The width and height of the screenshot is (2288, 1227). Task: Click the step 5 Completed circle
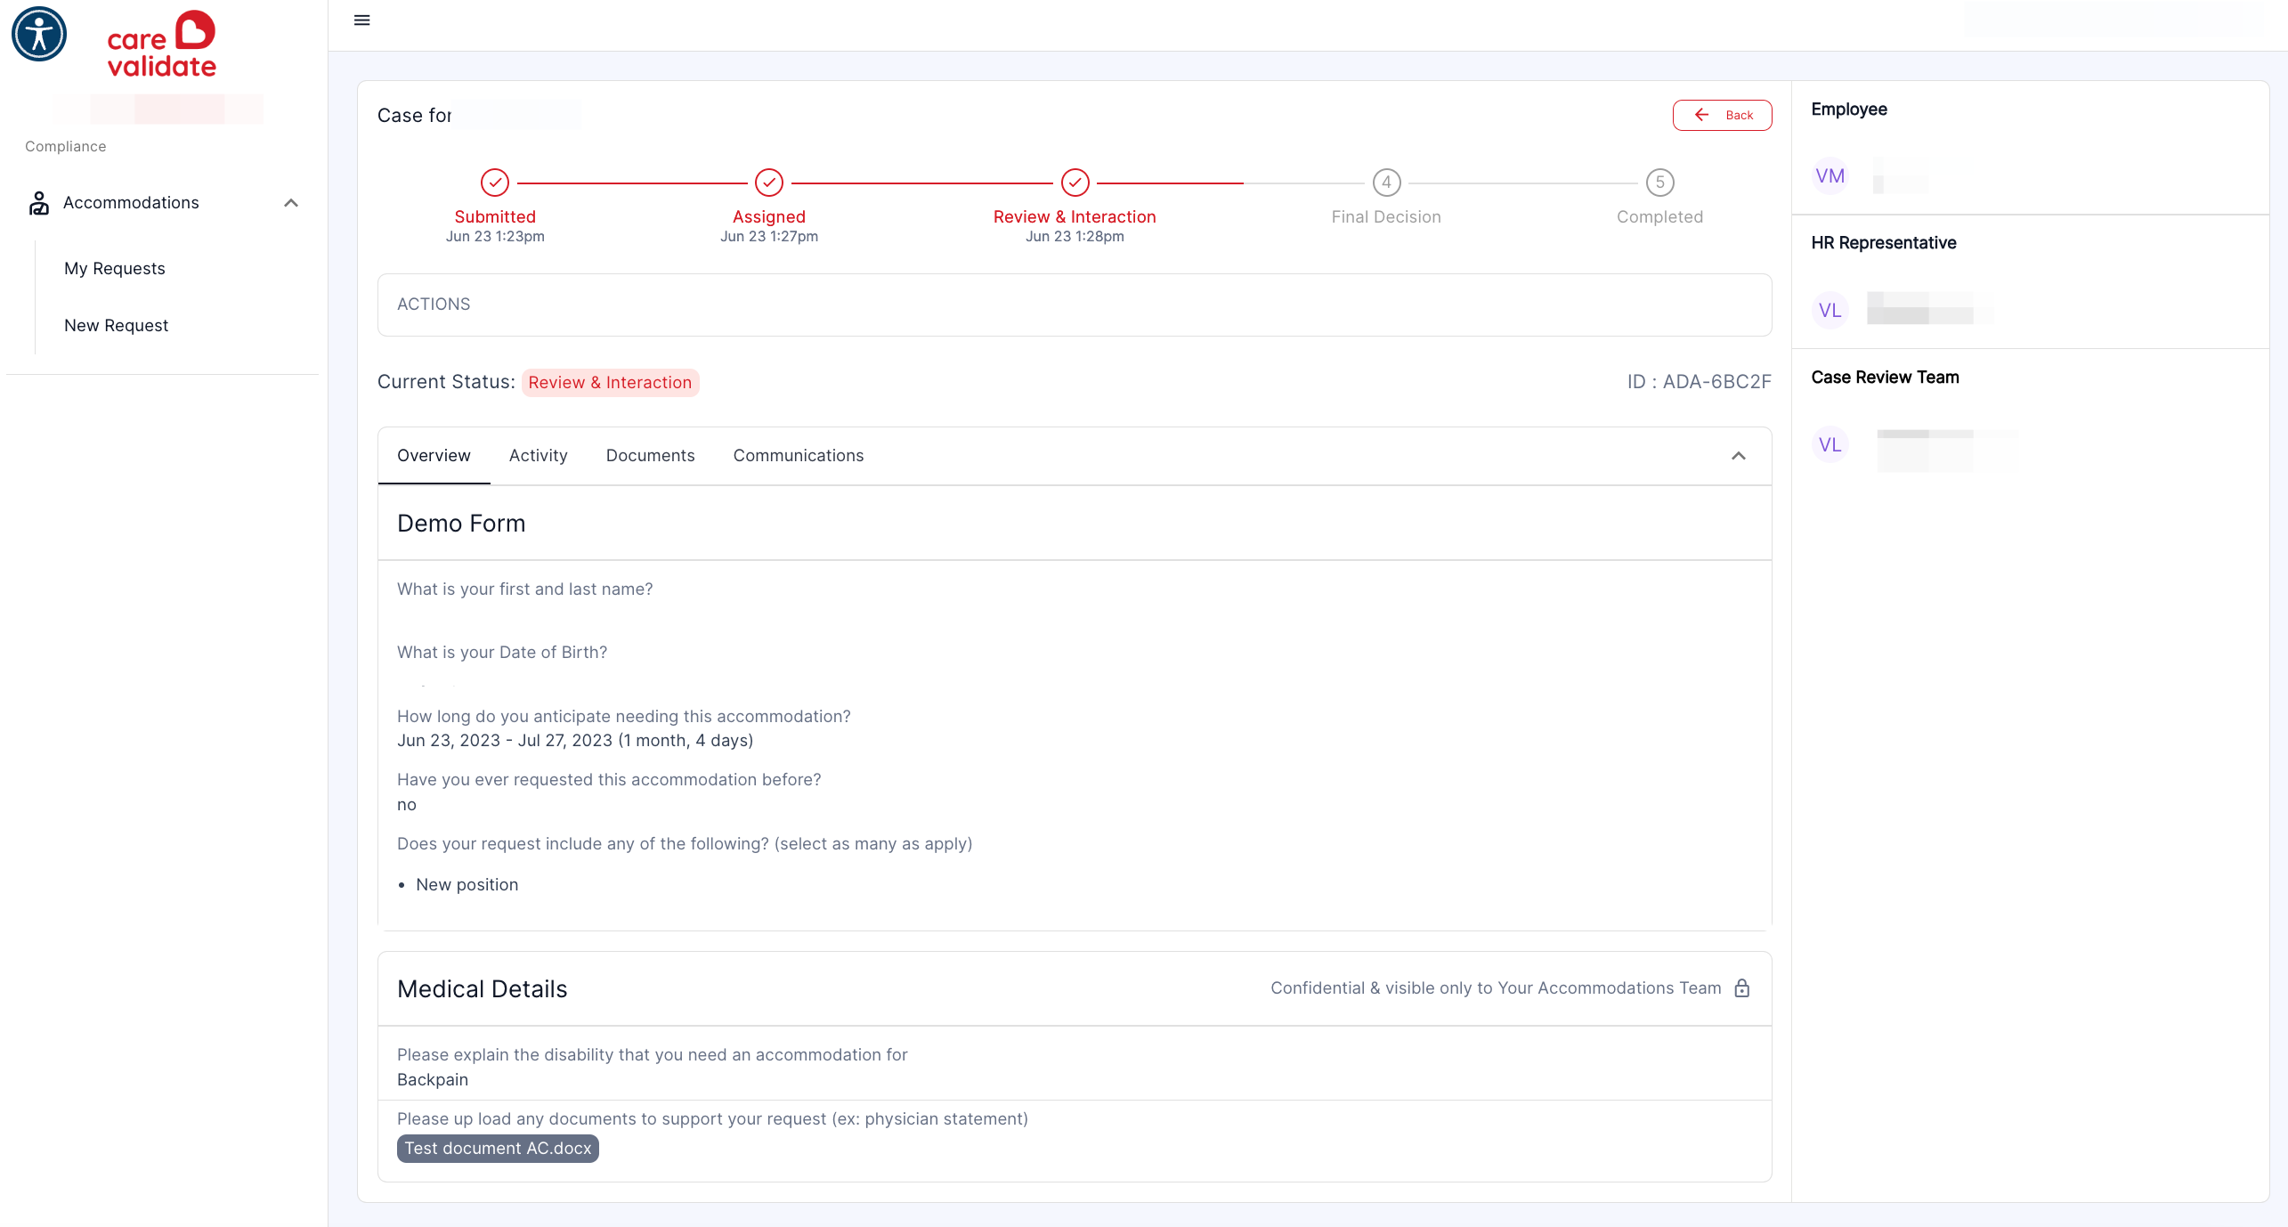pos(1659,183)
